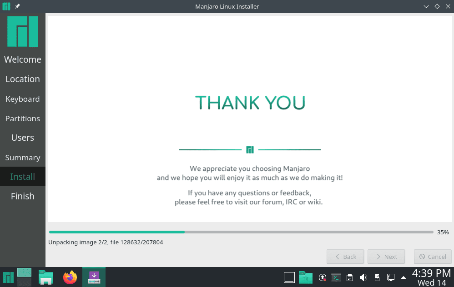
Task: Click the roll-up chevron on the title bar
Action: tap(426, 6)
